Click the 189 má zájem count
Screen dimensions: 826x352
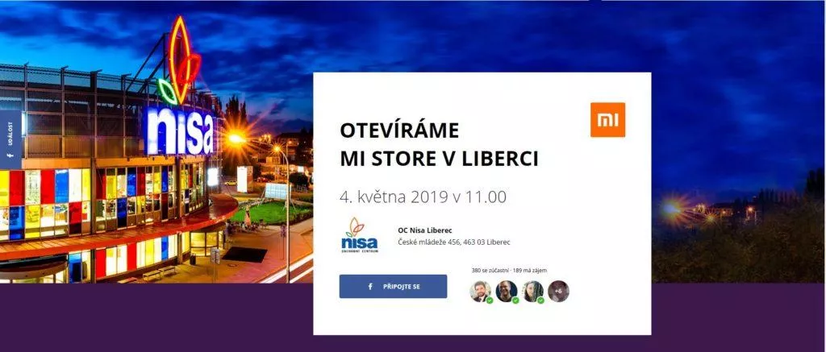tap(530, 271)
